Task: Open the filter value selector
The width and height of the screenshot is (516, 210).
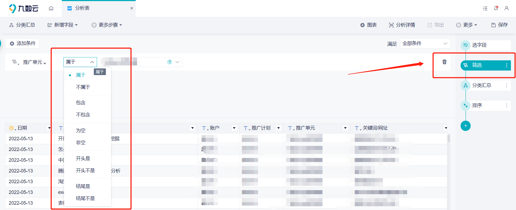Action: (141, 62)
